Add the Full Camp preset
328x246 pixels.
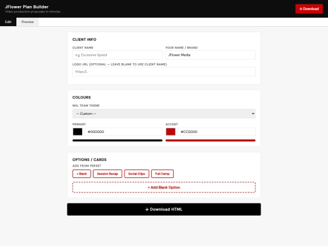[162, 174]
